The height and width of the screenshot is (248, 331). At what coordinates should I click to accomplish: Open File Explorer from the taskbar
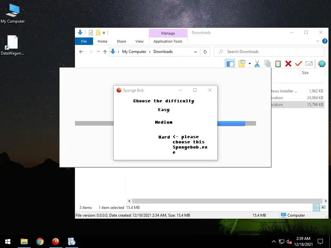coord(24,242)
